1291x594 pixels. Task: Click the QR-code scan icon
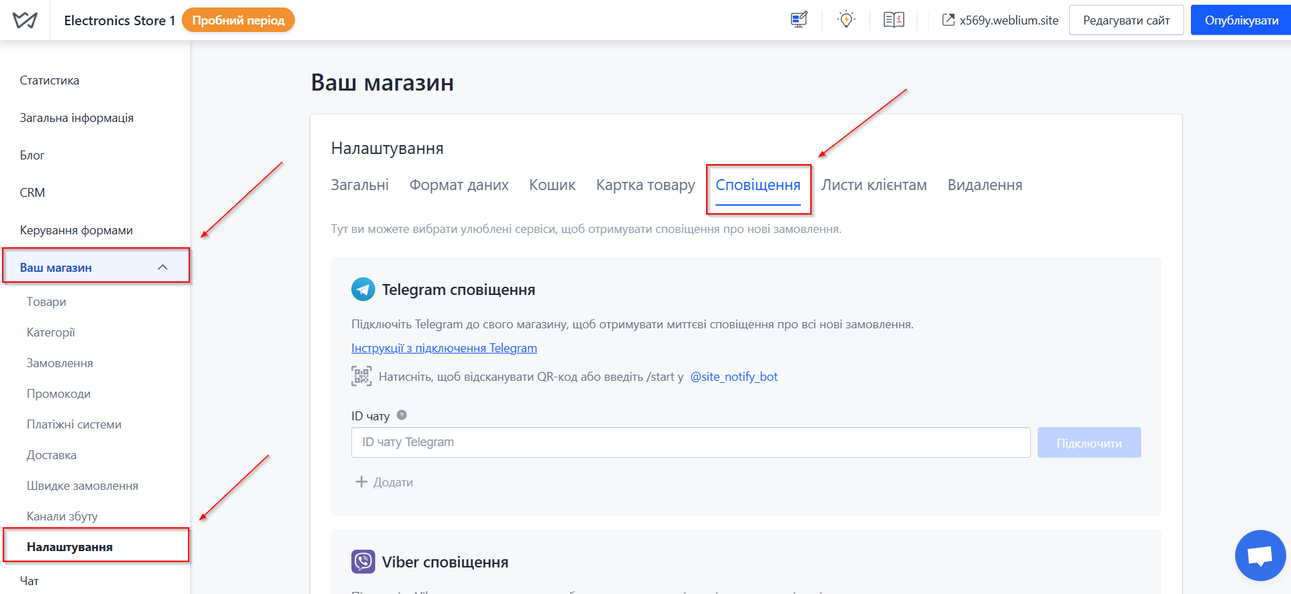coord(362,376)
